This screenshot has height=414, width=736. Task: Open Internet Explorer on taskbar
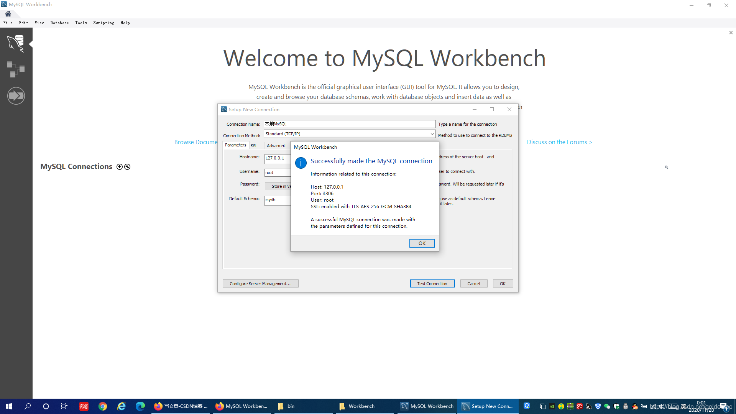[122, 406]
